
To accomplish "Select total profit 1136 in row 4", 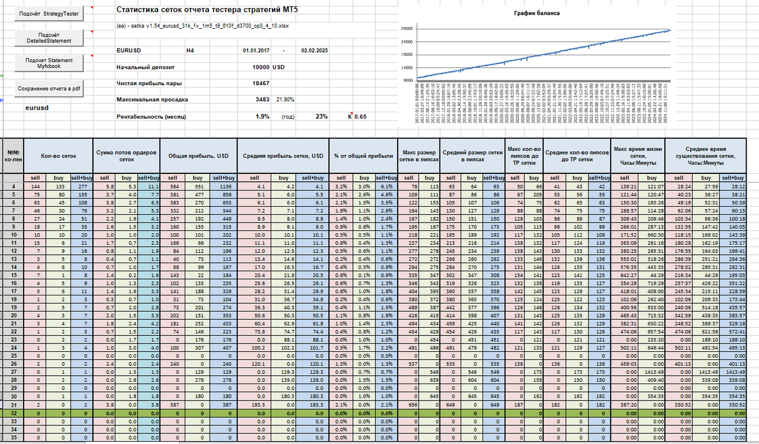I will point(224,186).
